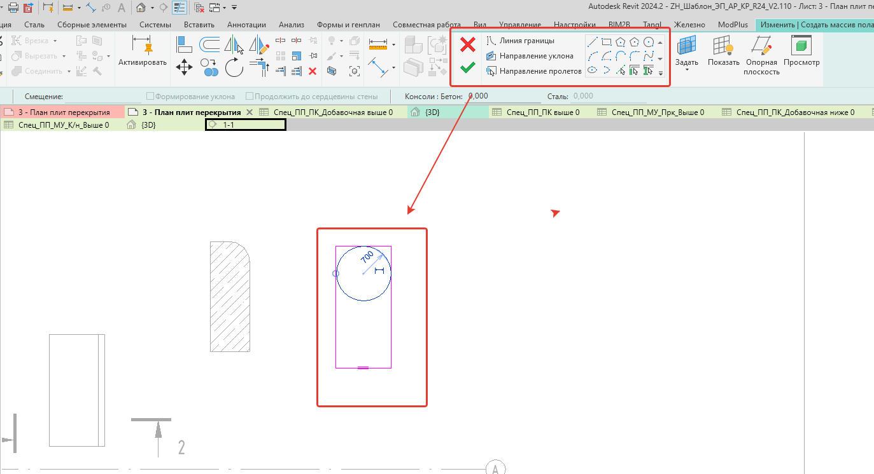Open the Systems ribbon tab

tap(155, 25)
